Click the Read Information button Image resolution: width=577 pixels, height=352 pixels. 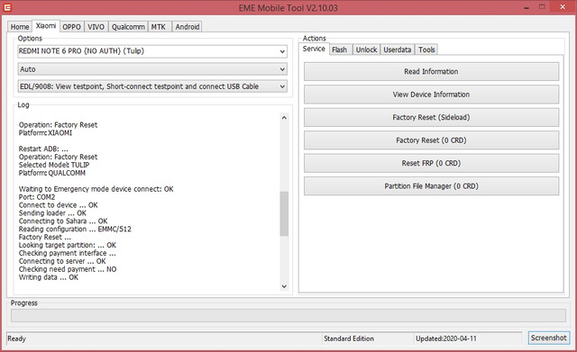pos(431,72)
